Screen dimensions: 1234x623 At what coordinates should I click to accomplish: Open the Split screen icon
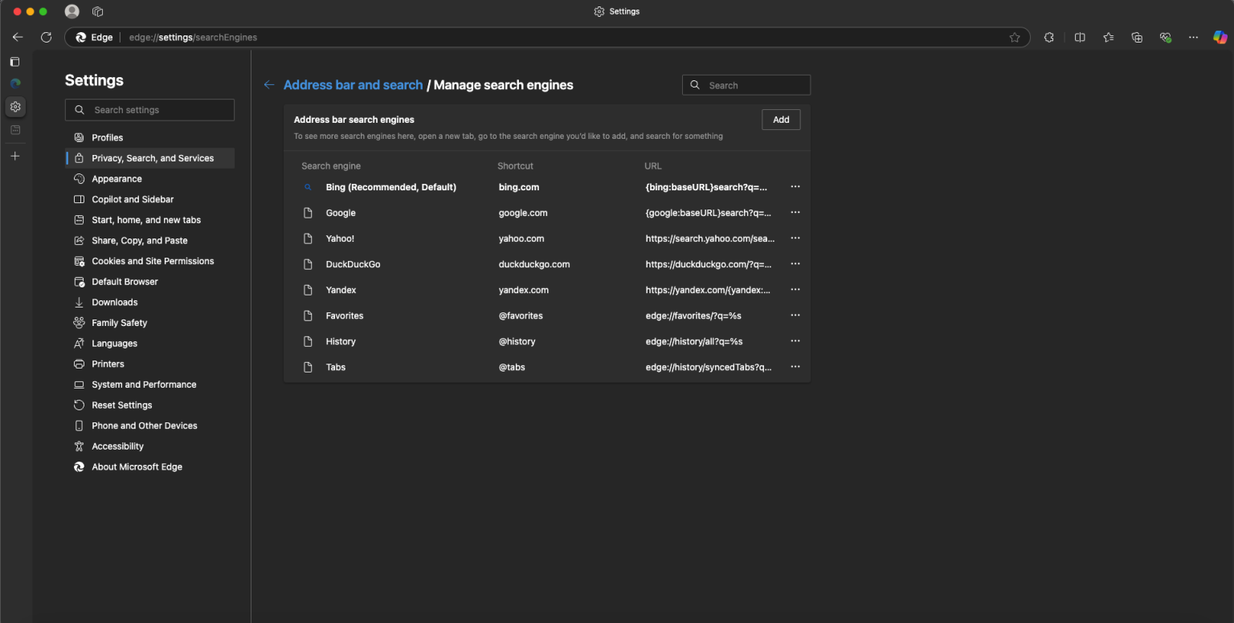pos(1080,37)
